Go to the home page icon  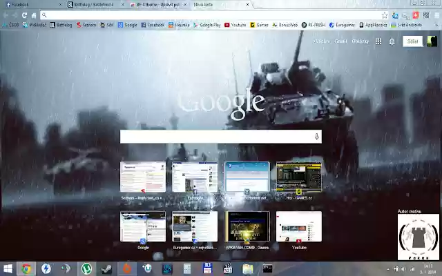(34, 15)
